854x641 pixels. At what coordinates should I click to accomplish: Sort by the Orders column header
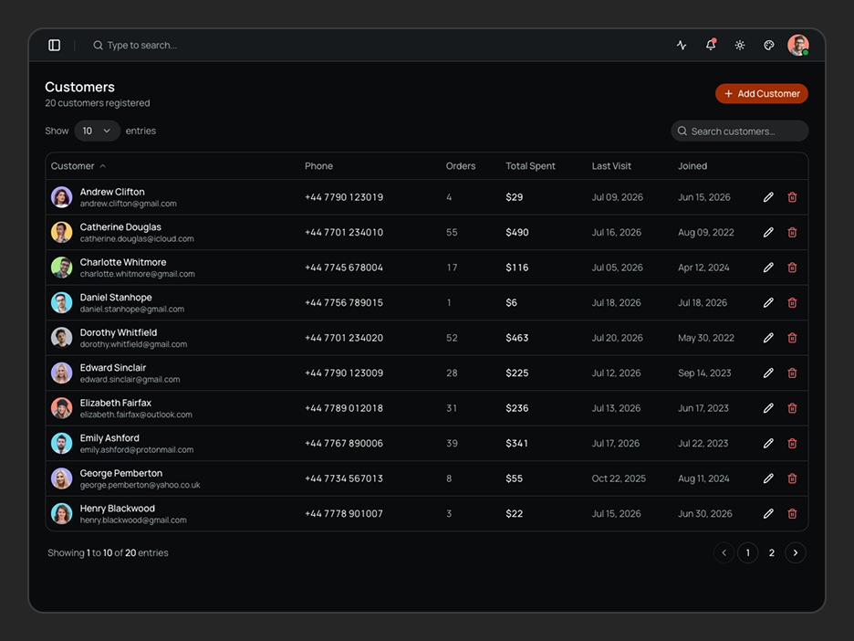click(x=461, y=166)
